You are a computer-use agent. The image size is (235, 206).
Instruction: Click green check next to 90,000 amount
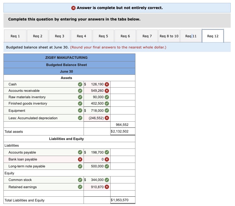coord(107,97)
